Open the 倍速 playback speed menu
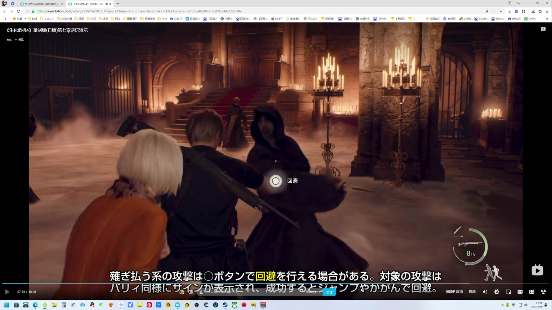The image size is (552, 310). point(472,292)
